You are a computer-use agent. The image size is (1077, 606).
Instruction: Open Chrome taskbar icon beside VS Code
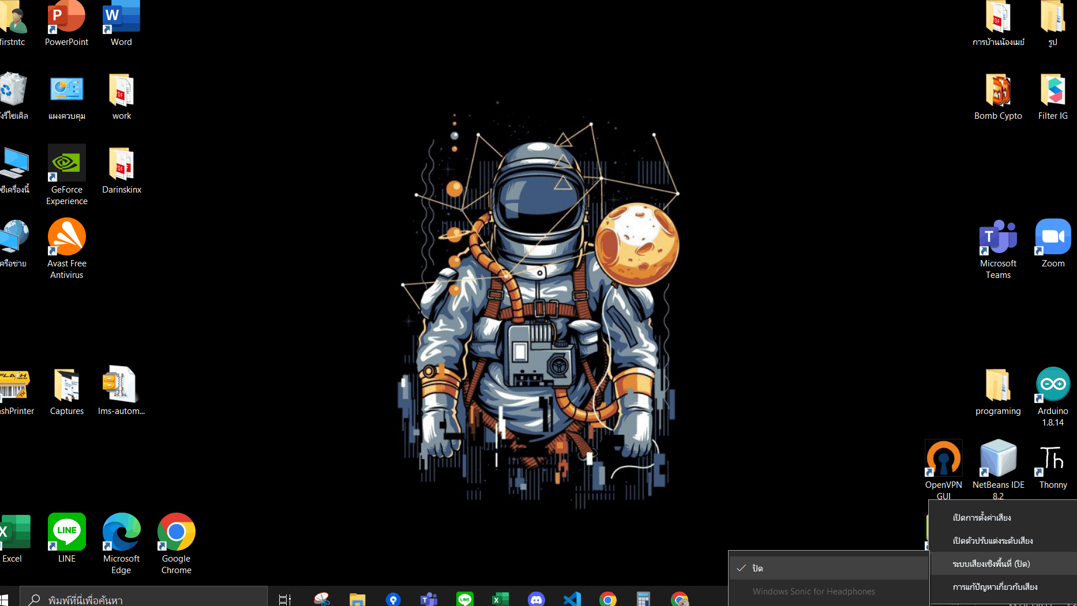[608, 599]
